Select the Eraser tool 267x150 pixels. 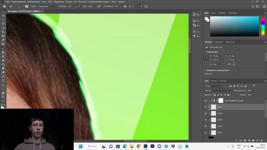click(3, 60)
